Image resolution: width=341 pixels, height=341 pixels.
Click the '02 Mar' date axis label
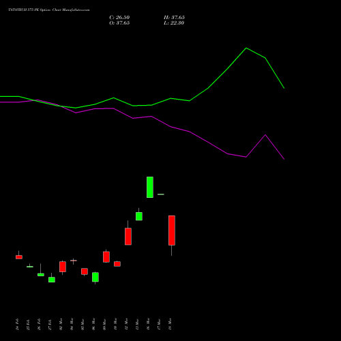pos(61,324)
